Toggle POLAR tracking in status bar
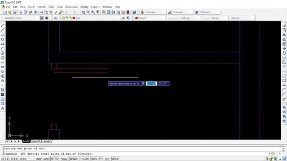 [x=65, y=159]
